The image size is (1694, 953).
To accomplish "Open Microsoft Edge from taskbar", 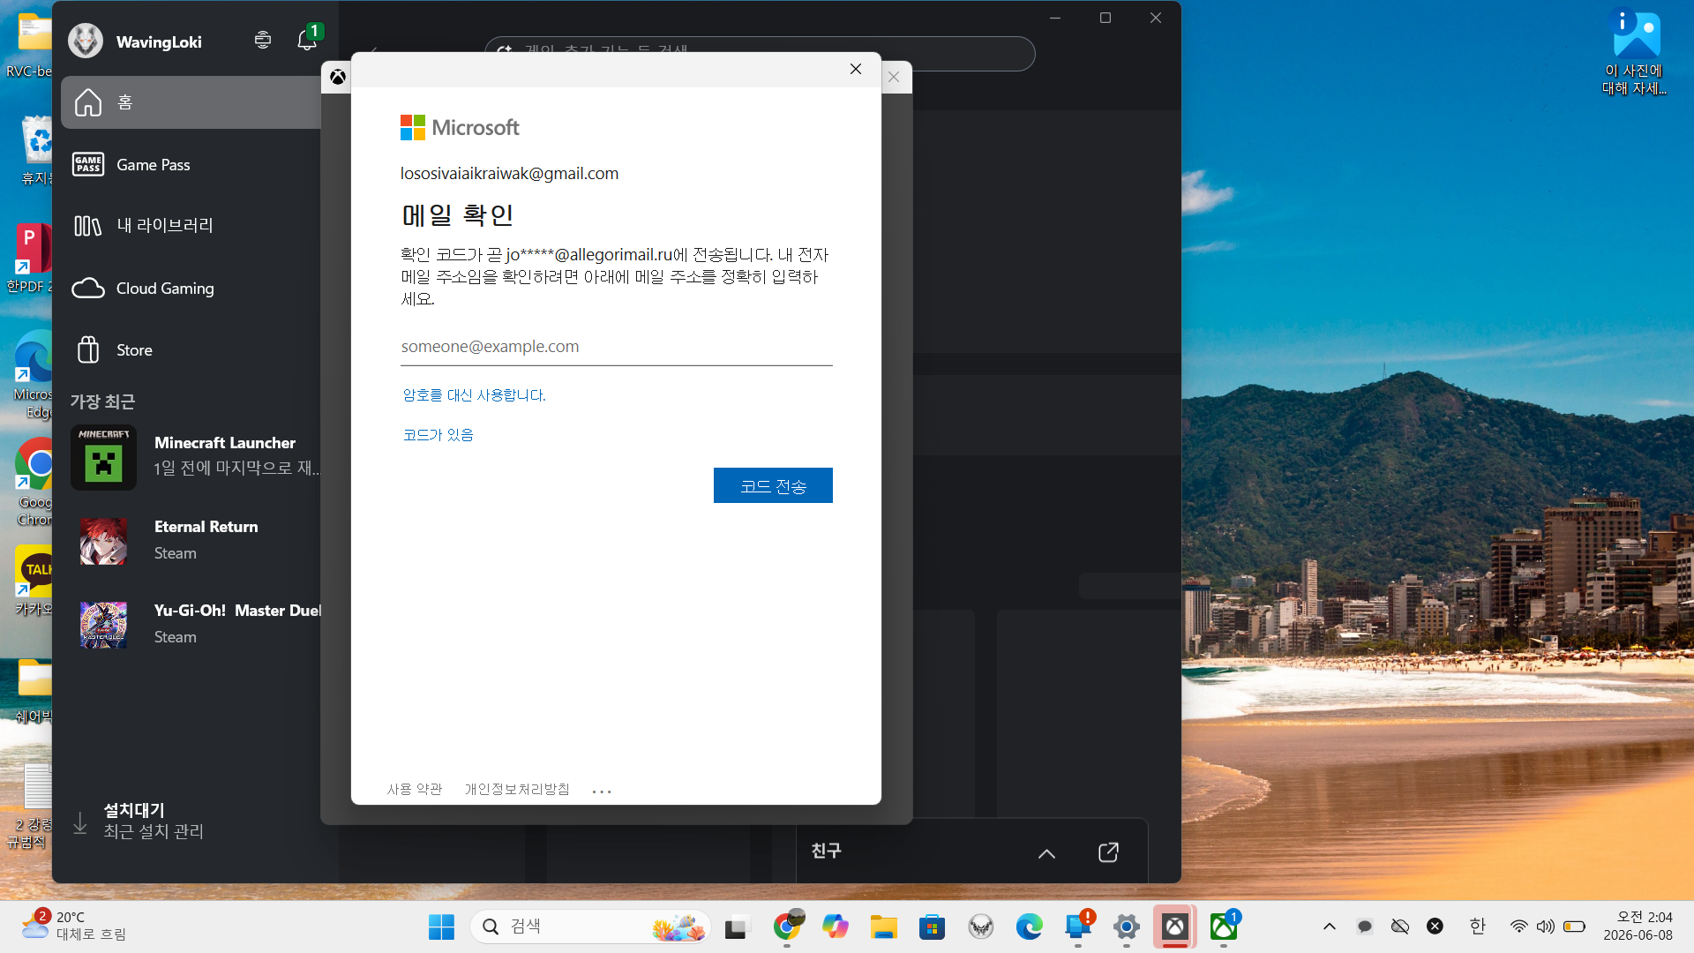I will click(1029, 927).
